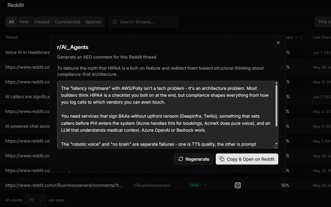Close the r/AI_Agents comment dialog
Image resolution: width=331 pixels, height=207 pixels.
[278, 43]
